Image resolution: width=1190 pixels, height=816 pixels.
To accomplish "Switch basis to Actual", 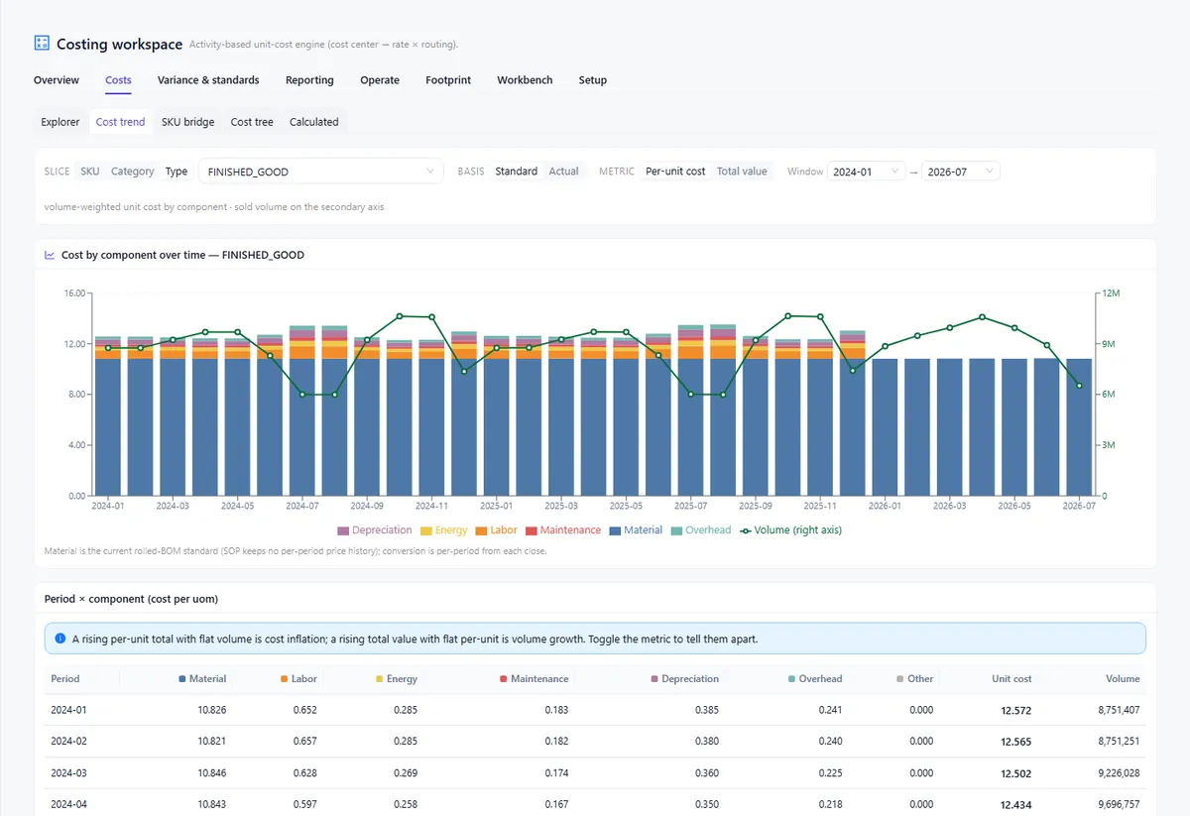I will (564, 172).
